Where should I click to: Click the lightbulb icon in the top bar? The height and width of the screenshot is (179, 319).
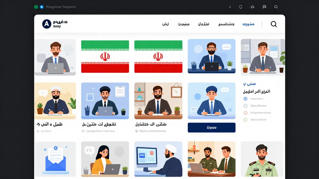(241, 7)
